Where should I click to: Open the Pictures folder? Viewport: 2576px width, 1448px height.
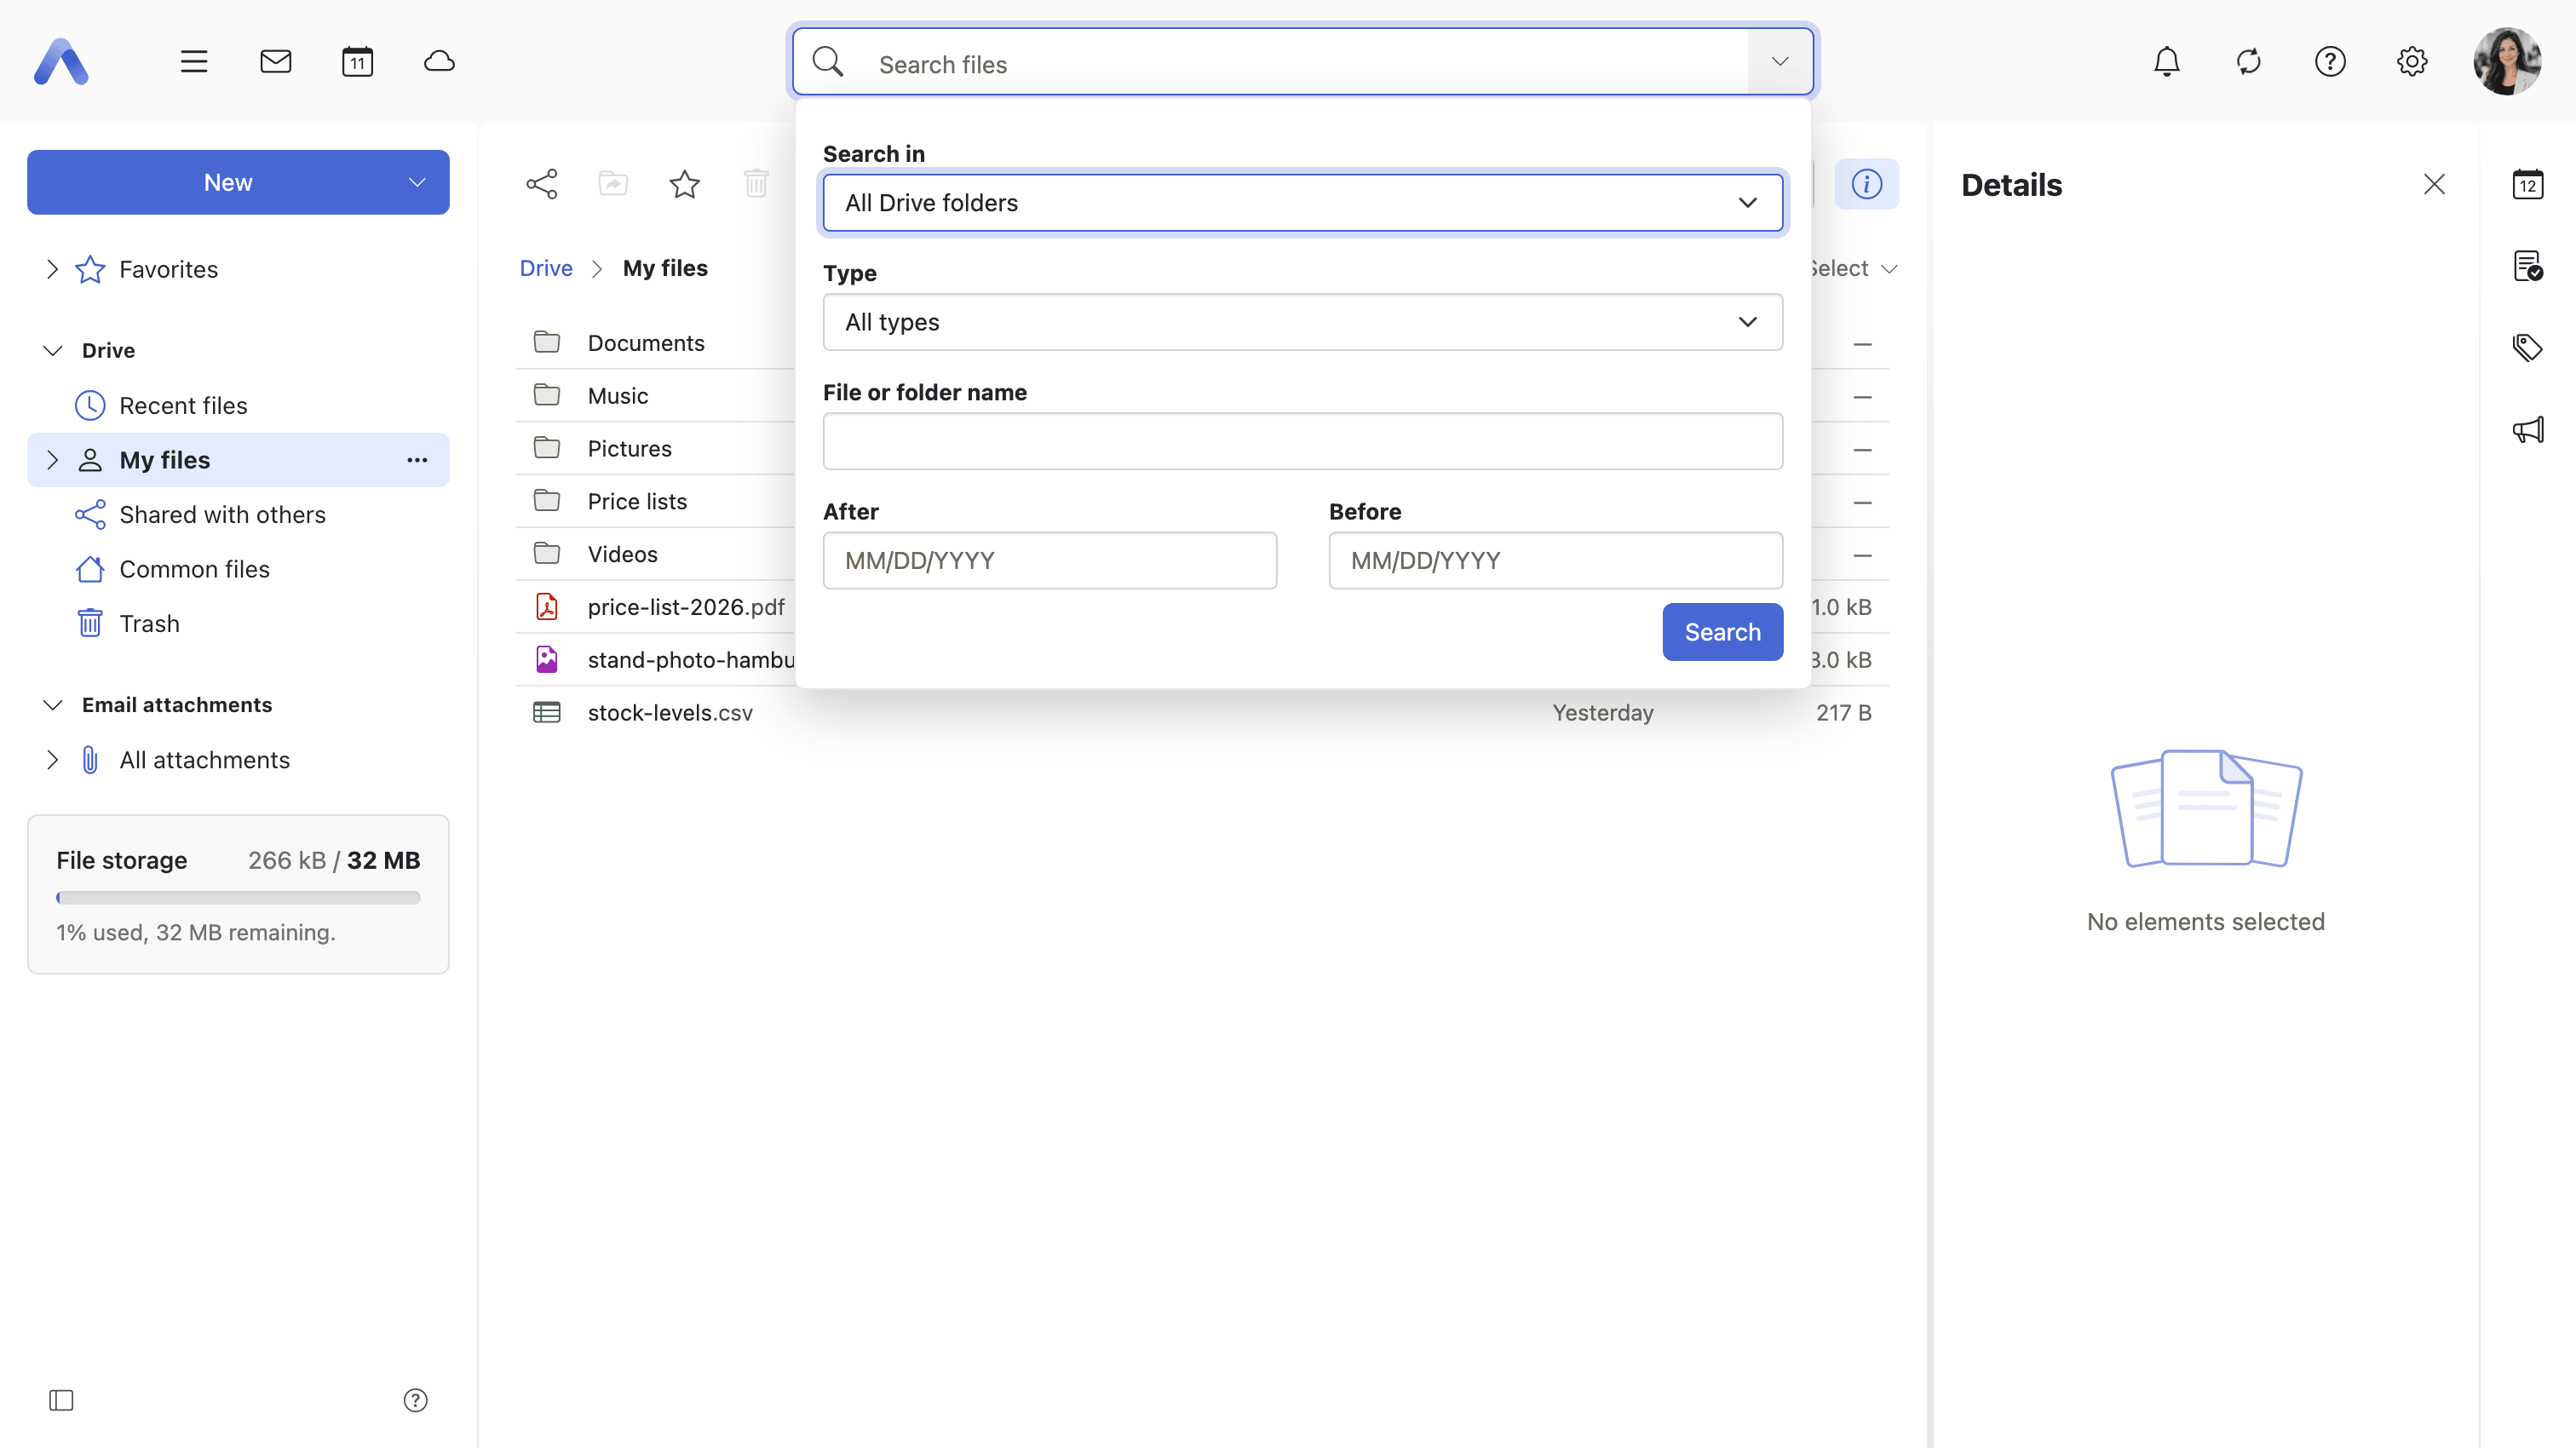click(x=629, y=449)
